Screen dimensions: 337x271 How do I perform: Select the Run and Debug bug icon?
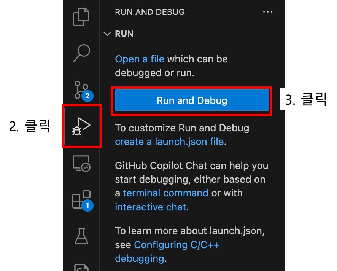81,126
